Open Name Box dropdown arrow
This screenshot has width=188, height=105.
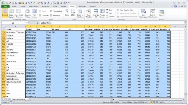tap(26, 23)
